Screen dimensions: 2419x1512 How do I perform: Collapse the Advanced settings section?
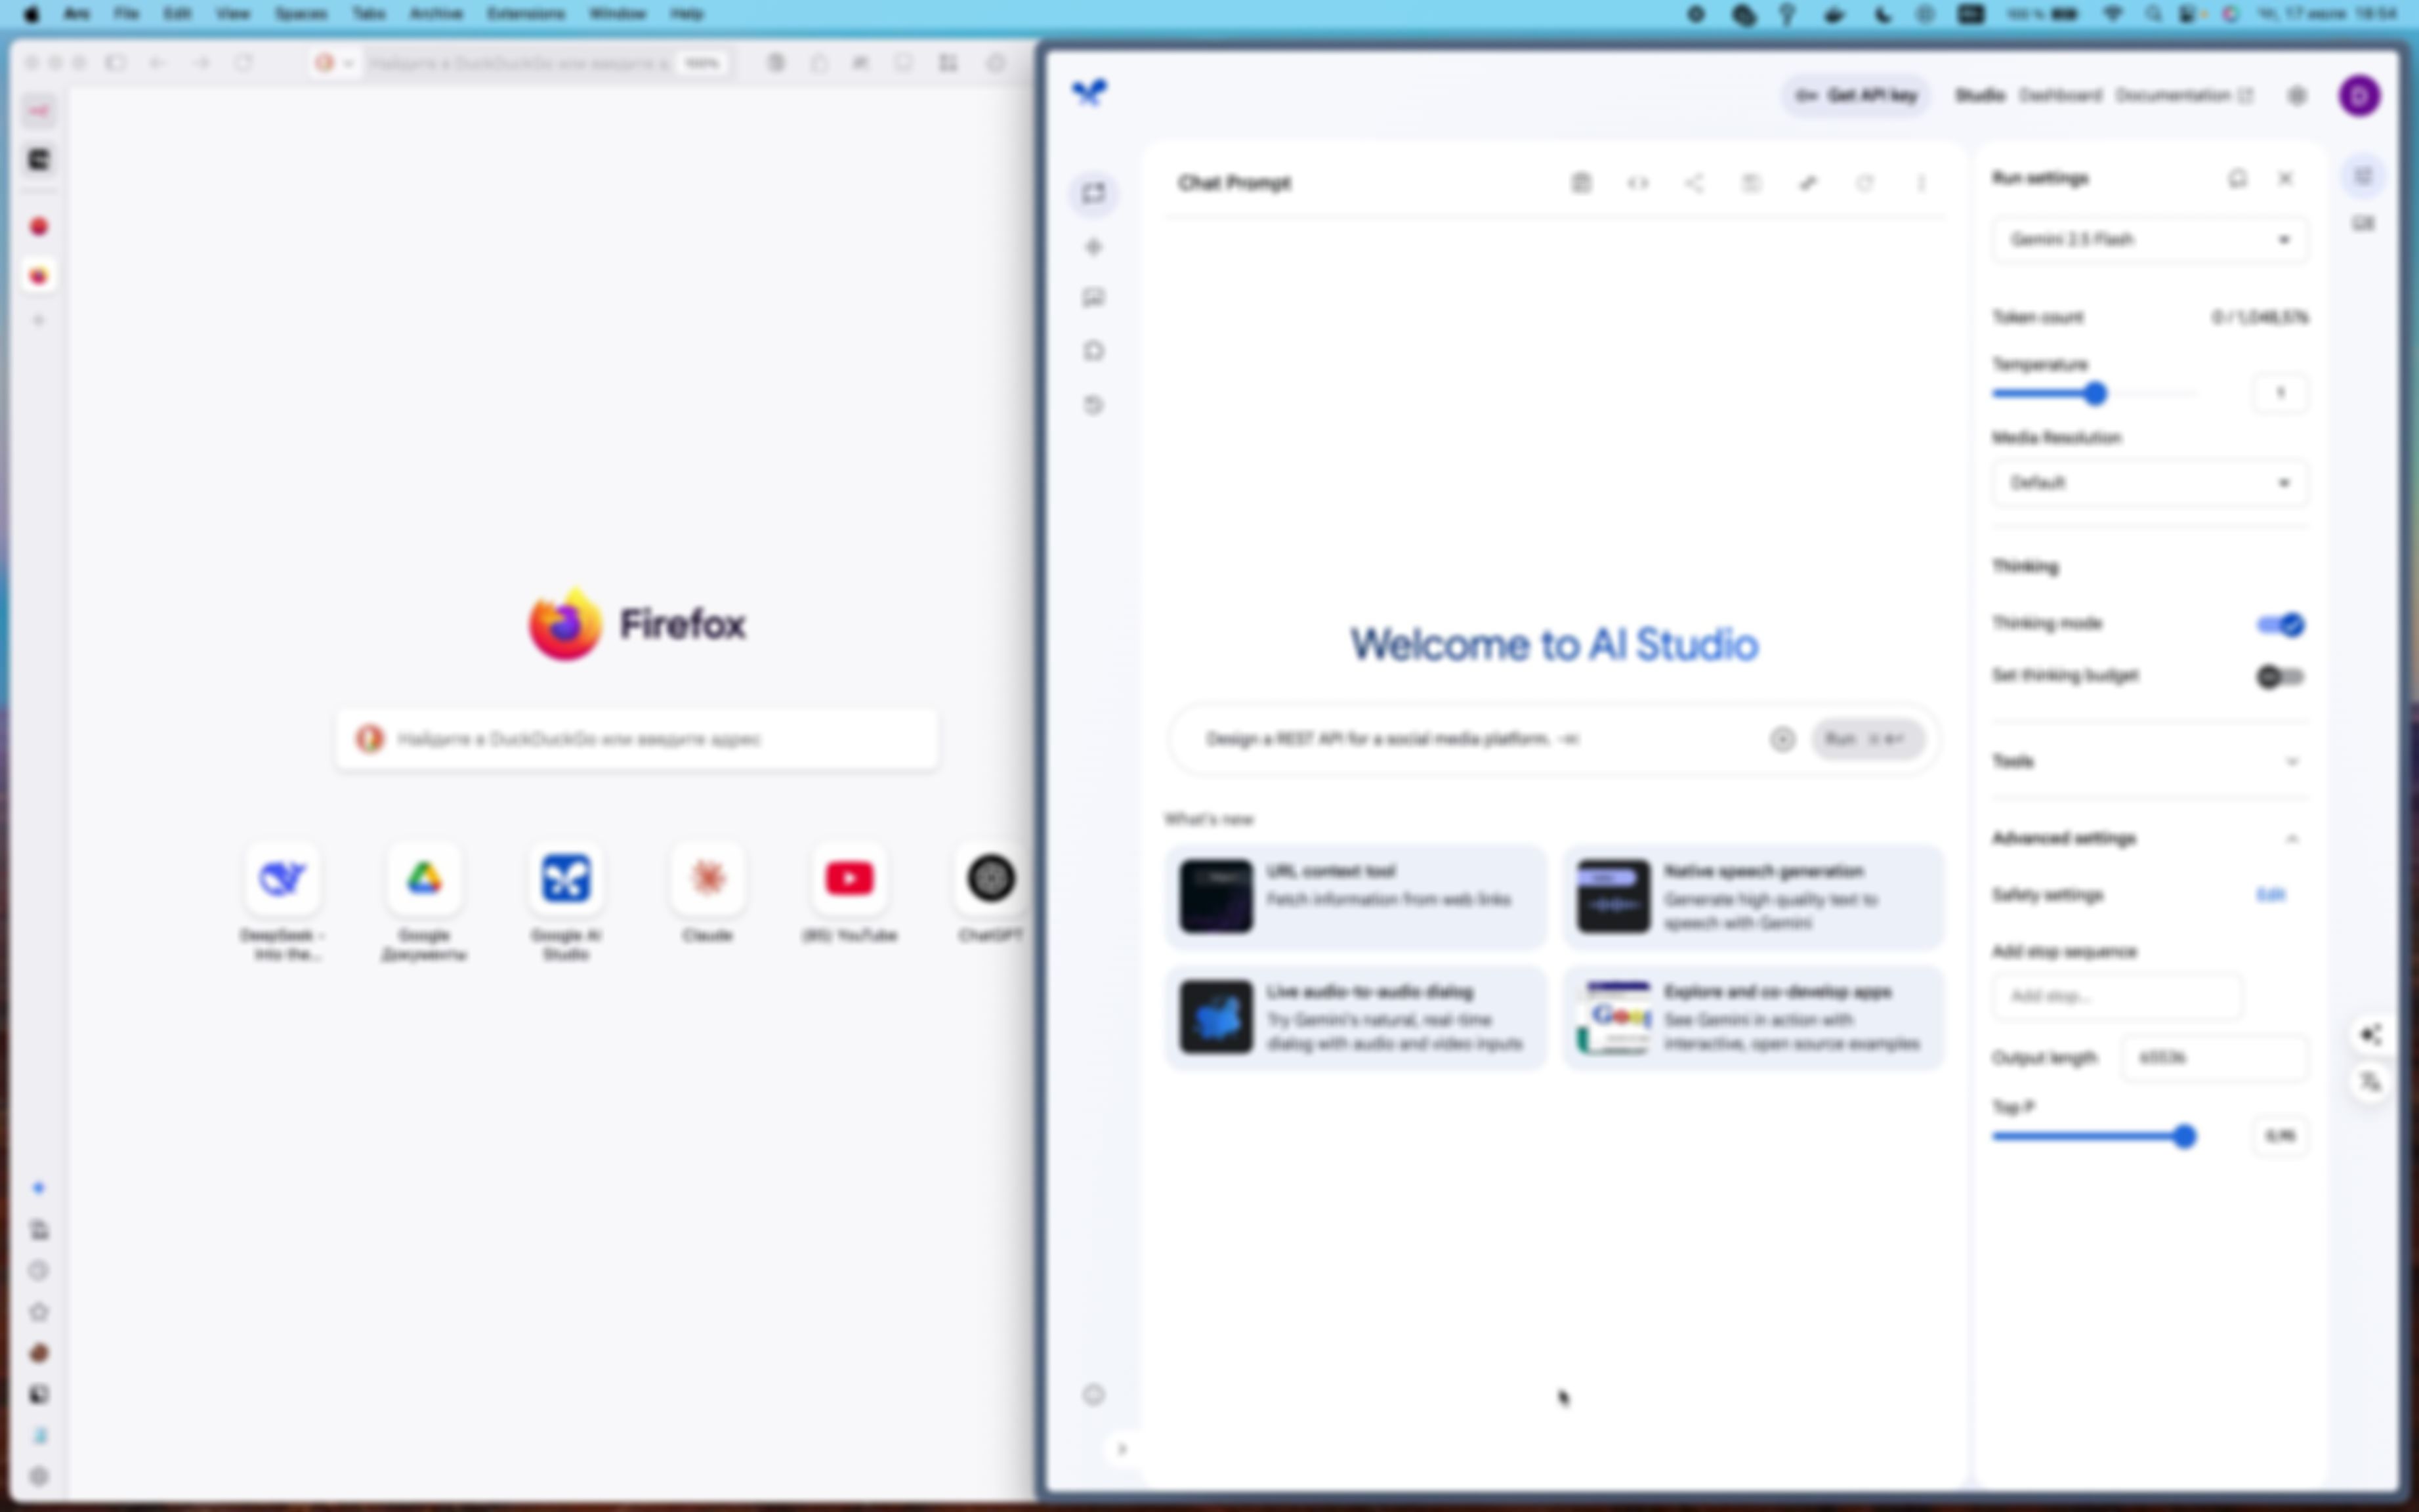pyautogui.click(x=2291, y=838)
